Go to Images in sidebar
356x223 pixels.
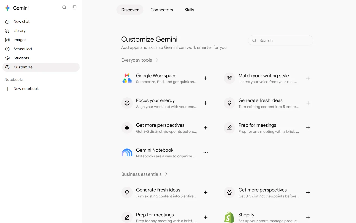[x=41, y=40]
